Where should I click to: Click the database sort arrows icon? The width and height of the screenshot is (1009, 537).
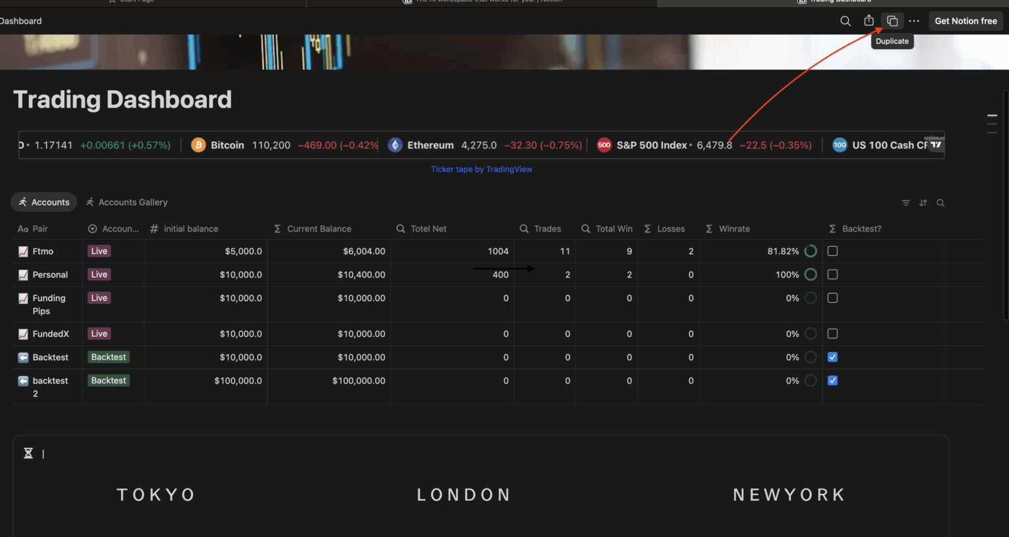(x=923, y=203)
